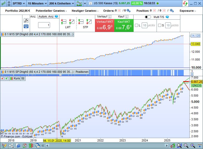
Task: Open the order list document icon
Action: click(25, 146)
